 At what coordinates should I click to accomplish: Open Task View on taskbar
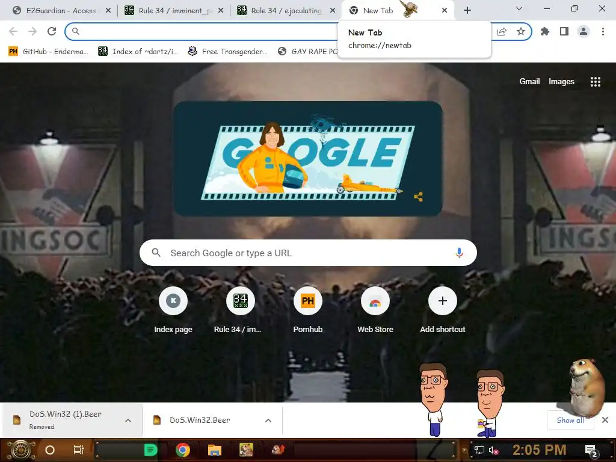79,450
